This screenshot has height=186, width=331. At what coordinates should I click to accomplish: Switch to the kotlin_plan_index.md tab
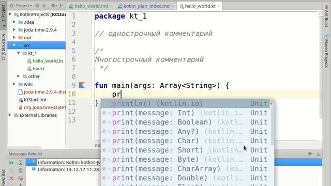tap(146, 6)
